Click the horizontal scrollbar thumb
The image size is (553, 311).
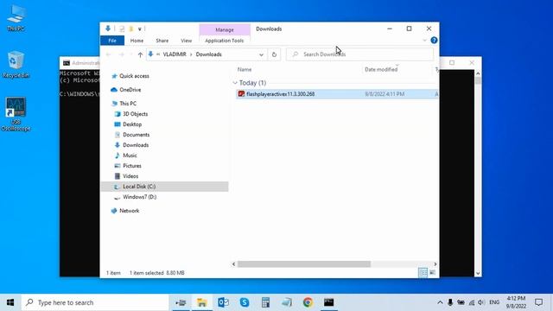pyautogui.click(x=304, y=264)
